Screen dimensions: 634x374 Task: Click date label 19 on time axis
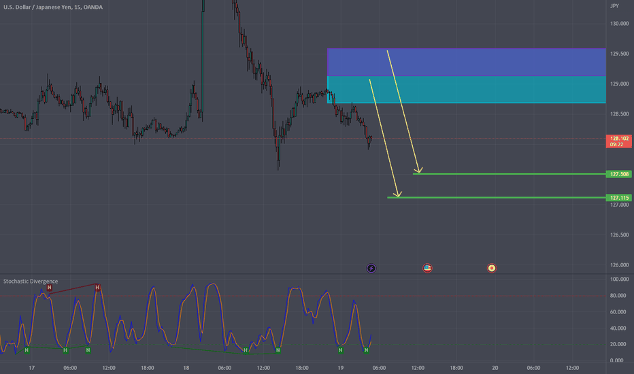(340, 368)
